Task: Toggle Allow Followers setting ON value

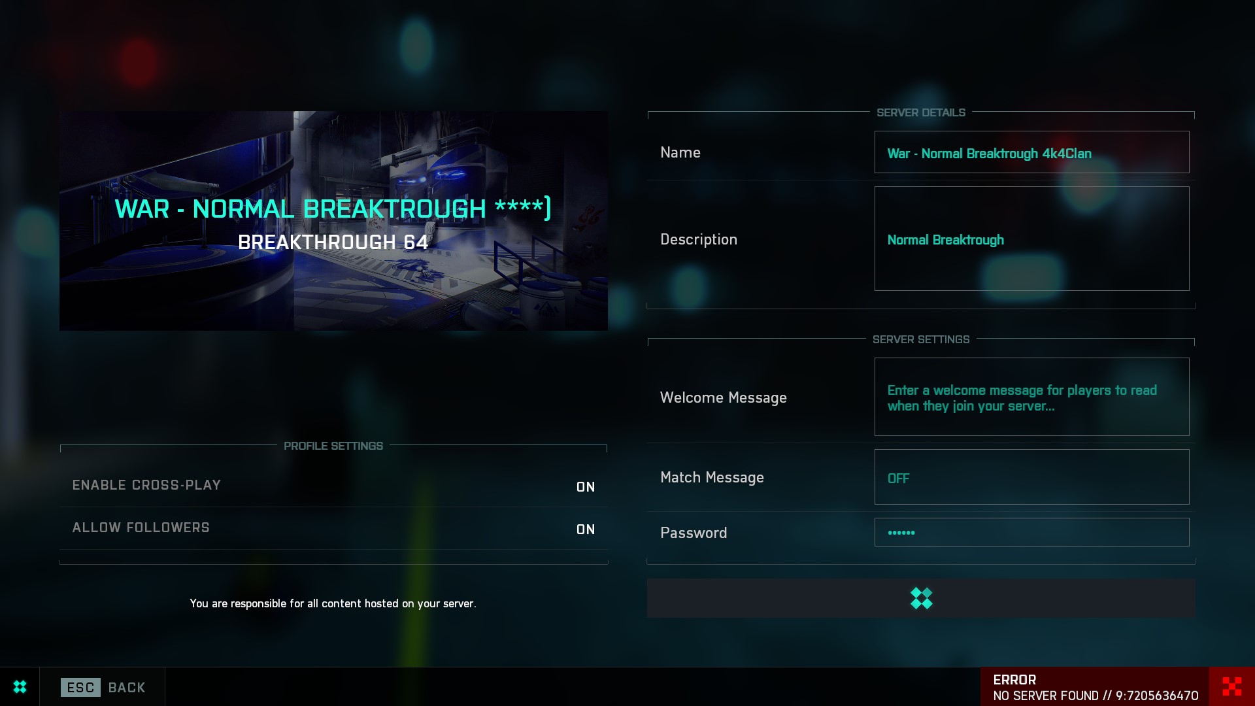Action: [586, 529]
